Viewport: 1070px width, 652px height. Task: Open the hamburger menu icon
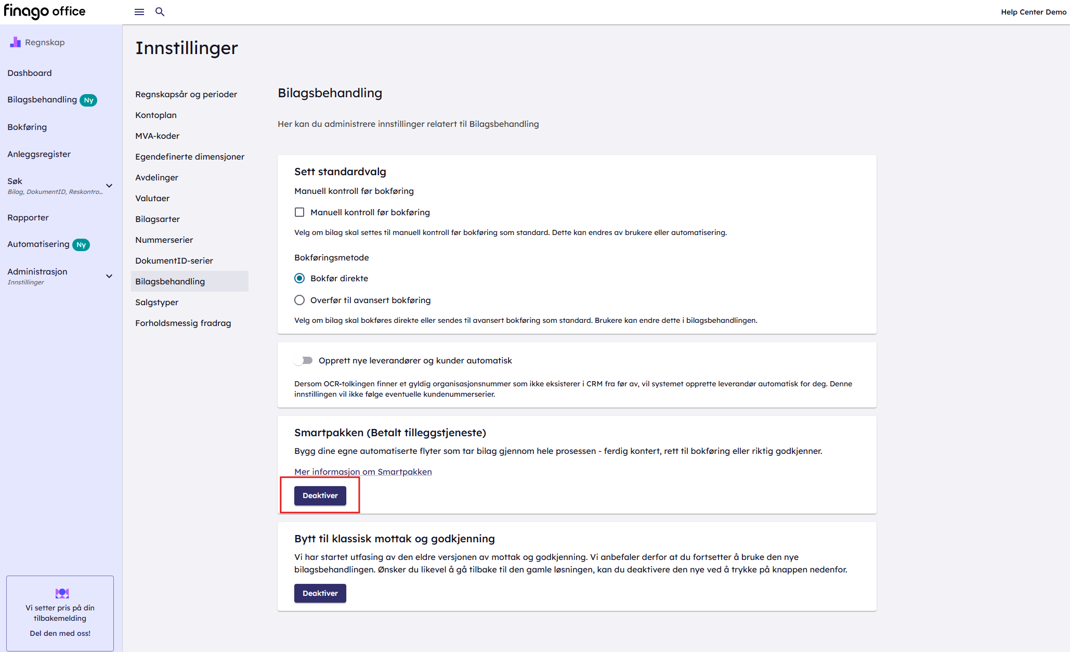139,11
